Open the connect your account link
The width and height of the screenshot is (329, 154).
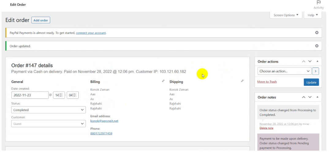[91, 33]
